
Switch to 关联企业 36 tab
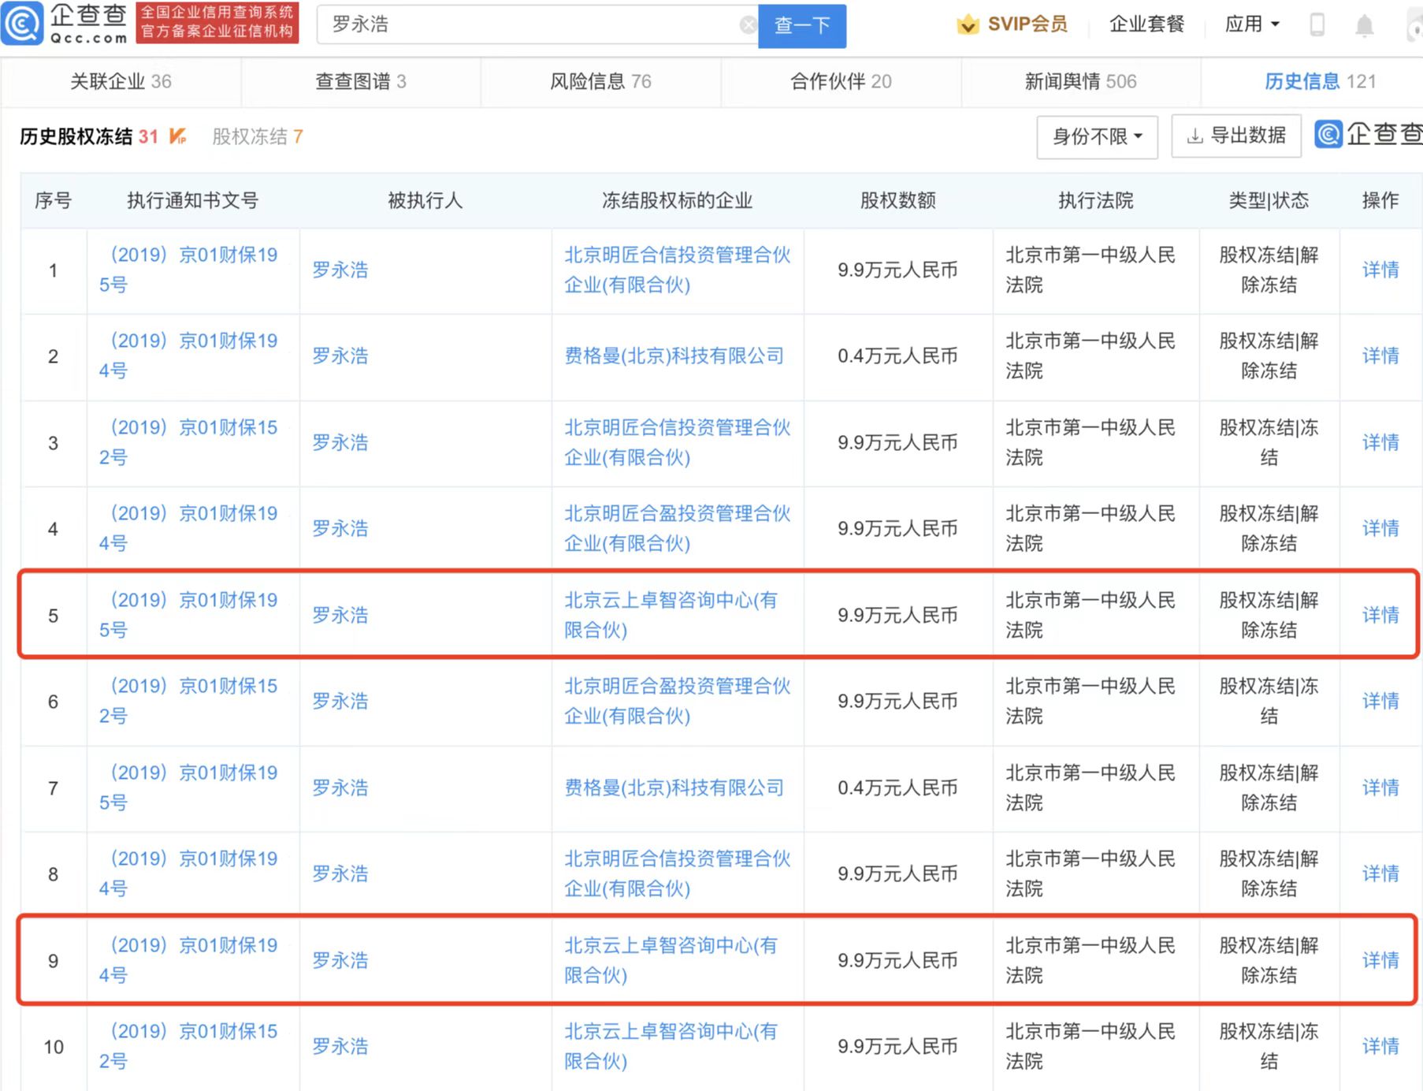tap(121, 81)
